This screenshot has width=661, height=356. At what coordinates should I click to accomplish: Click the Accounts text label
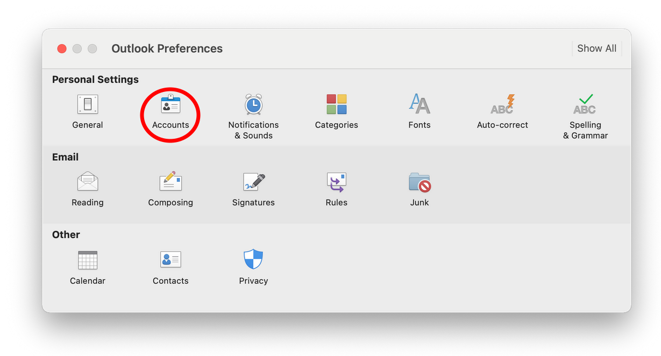(170, 125)
